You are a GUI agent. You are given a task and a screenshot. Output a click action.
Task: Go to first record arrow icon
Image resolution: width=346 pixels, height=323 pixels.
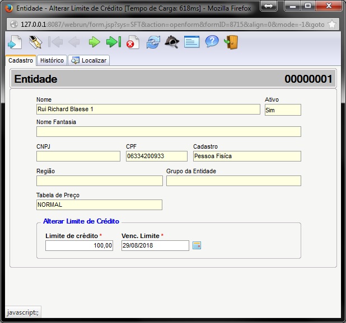coord(55,42)
